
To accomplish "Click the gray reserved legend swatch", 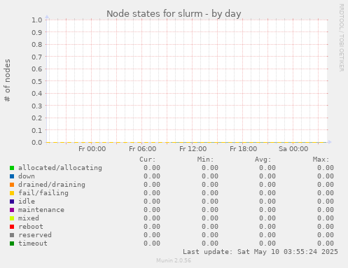I will (x=12, y=235).
